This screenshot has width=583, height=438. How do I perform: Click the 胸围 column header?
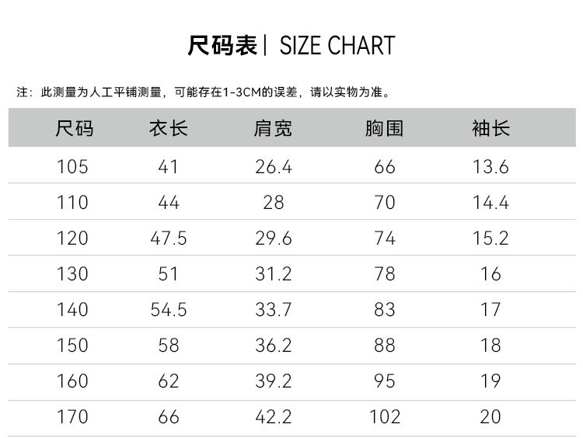click(385, 128)
